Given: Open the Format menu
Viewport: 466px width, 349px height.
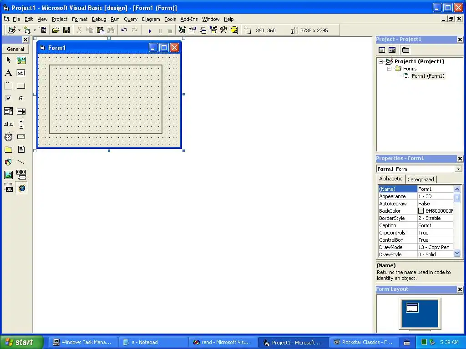Looking at the screenshot, I should tap(80, 19).
